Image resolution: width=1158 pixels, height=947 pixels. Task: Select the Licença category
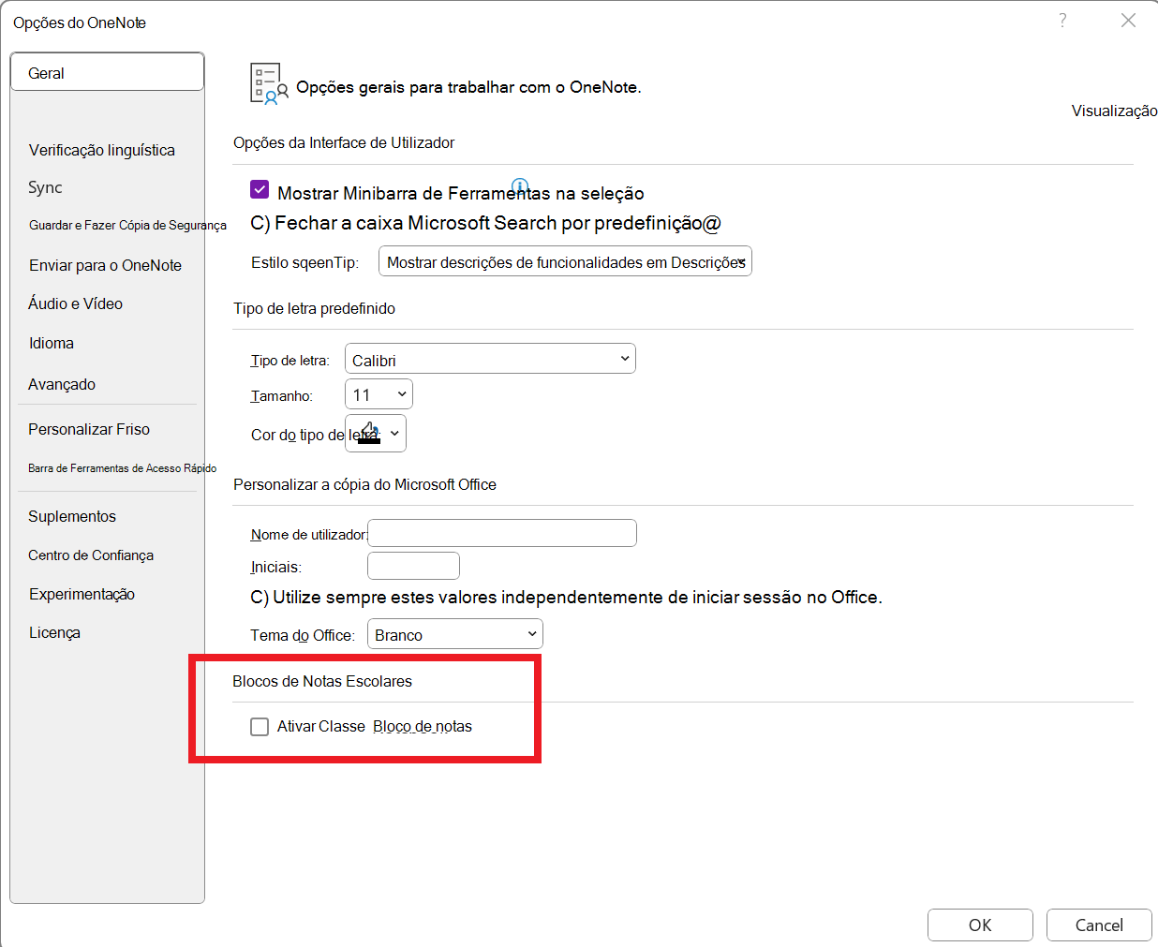(x=54, y=632)
